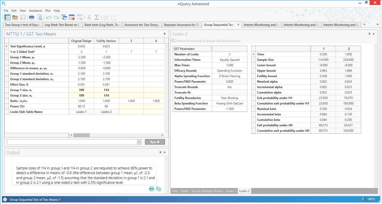The height and width of the screenshot is (204, 382).
Task: Pin the MTT12-1 design panel
Action: (164, 34)
